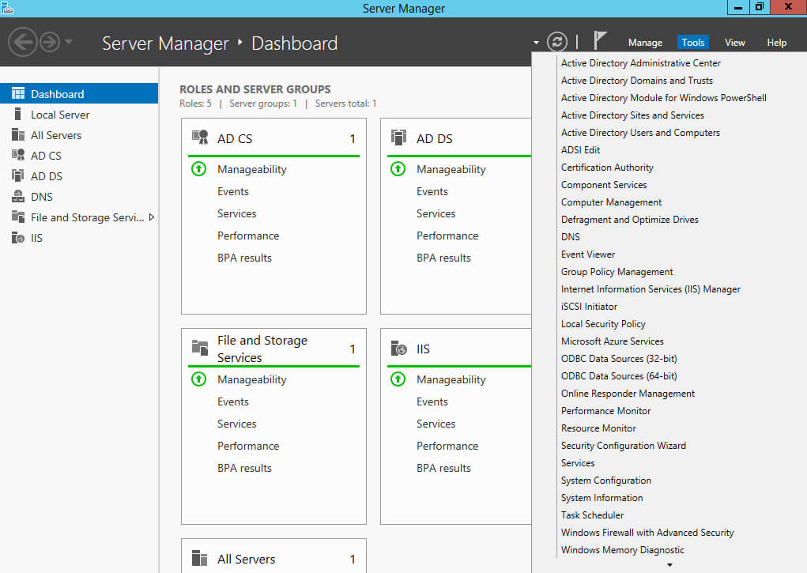807x573 pixels.
Task: Open Internet Information Services (IIS) Manager
Action: 651,289
